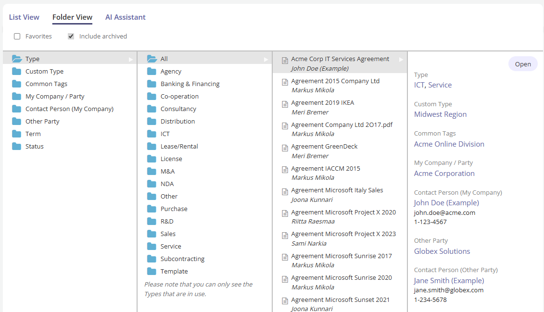Screen dimensions: 544x312
Task: Open the NDA folder icon
Action: pyautogui.click(x=152, y=184)
